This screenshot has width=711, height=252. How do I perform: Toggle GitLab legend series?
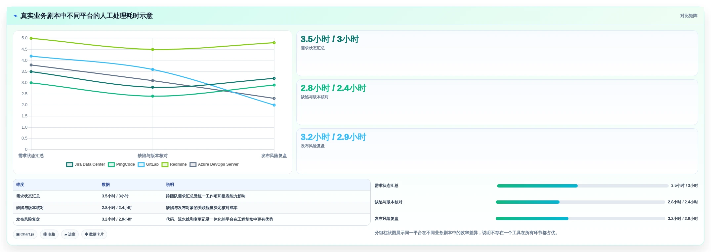pos(148,164)
